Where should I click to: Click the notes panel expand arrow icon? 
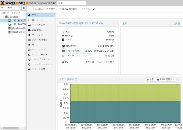(175, 23)
